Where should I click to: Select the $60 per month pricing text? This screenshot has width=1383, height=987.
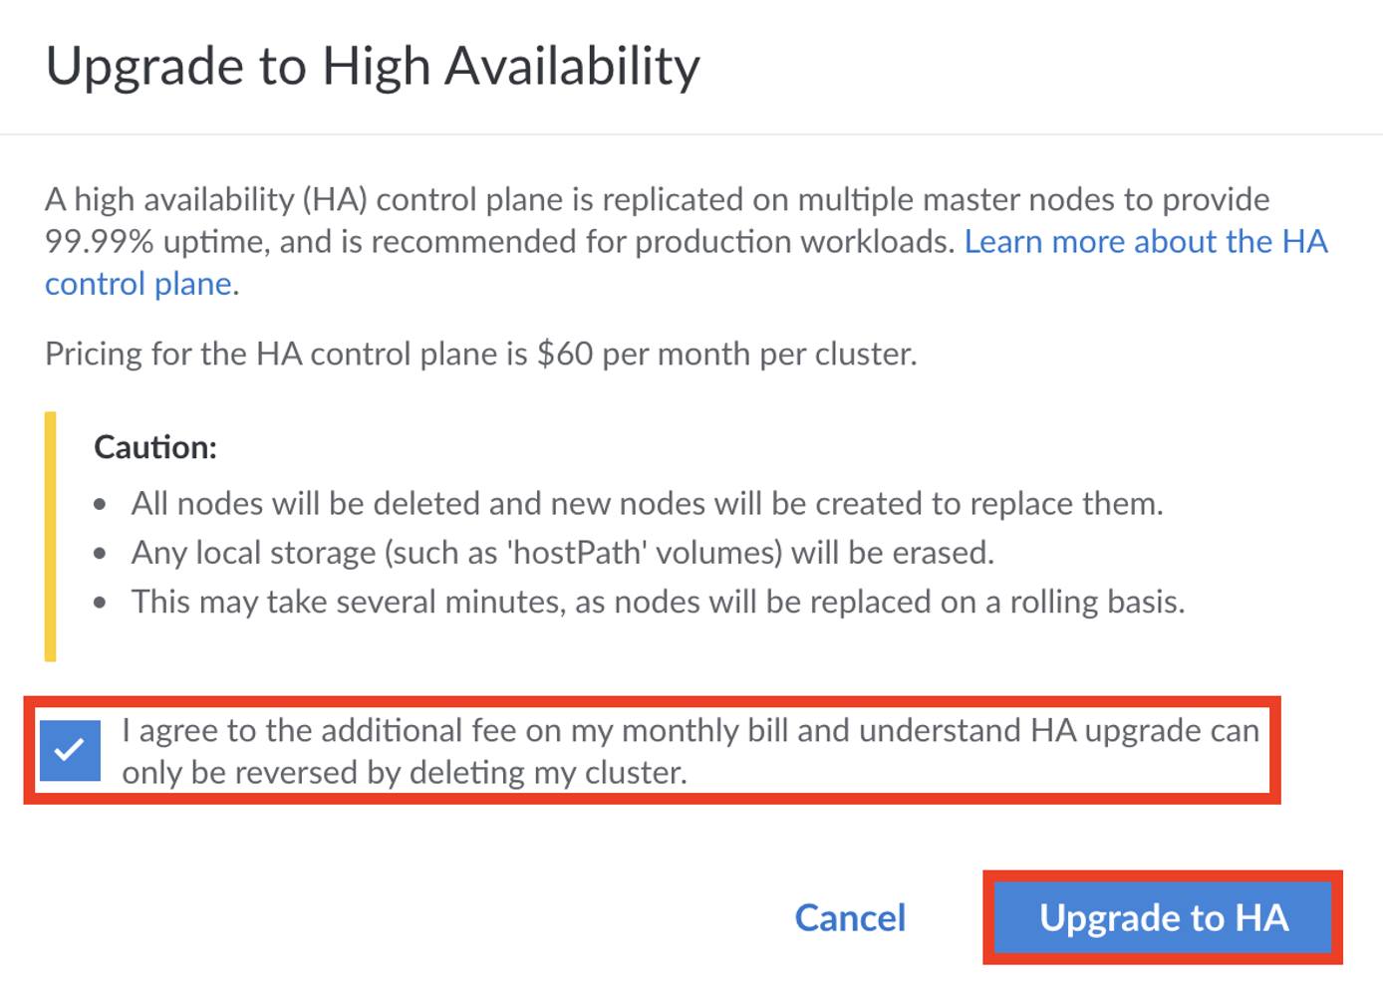pyautogui.click(x=481, y=353)
